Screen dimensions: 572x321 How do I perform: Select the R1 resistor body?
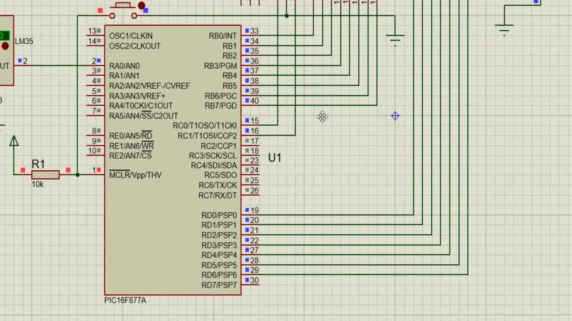click(46, 175)
